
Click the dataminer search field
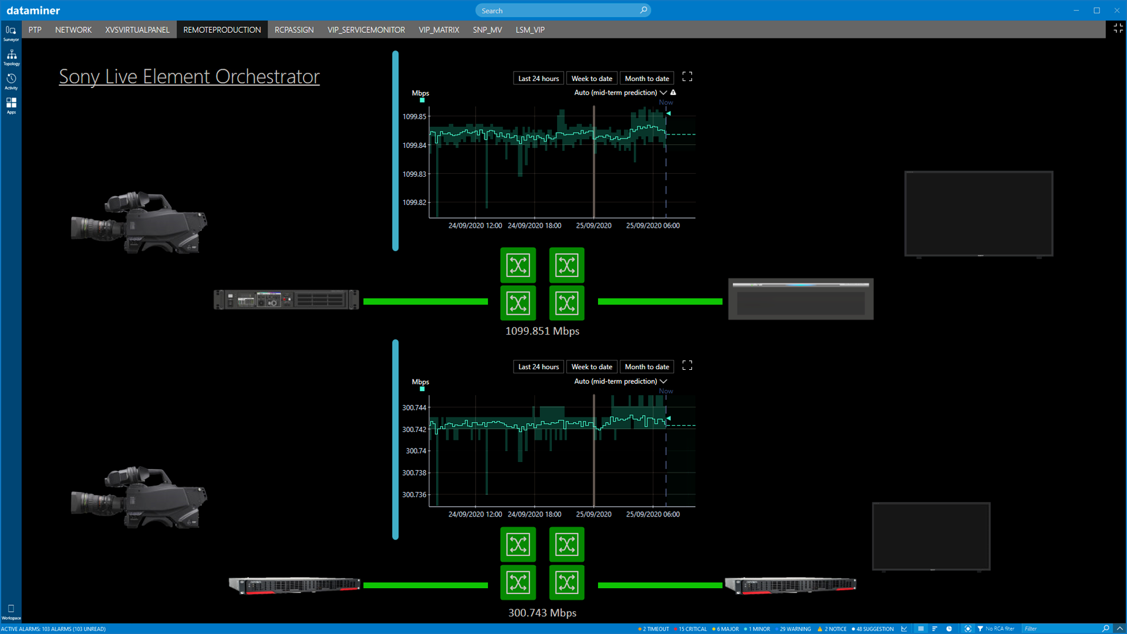(x=562, y=11)
